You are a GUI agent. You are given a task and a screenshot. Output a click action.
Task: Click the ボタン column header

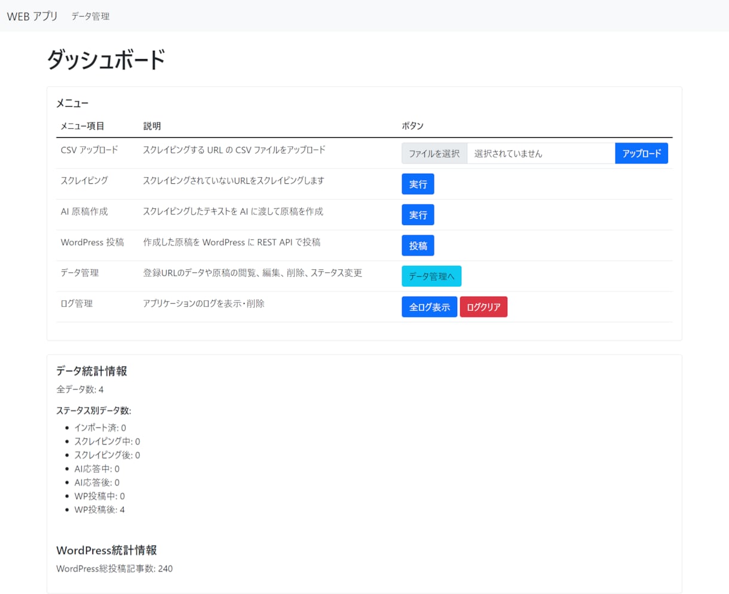tap(412, 126)
